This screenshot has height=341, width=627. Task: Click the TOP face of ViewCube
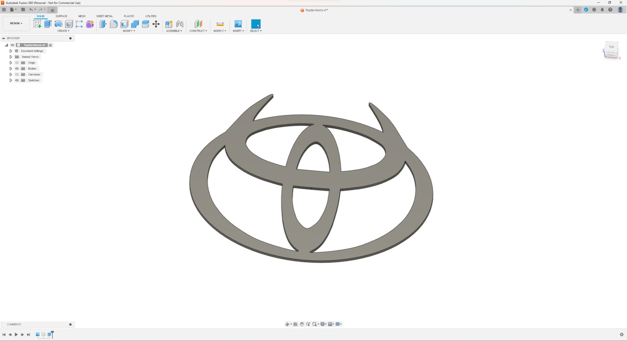(x=611, y=47)
